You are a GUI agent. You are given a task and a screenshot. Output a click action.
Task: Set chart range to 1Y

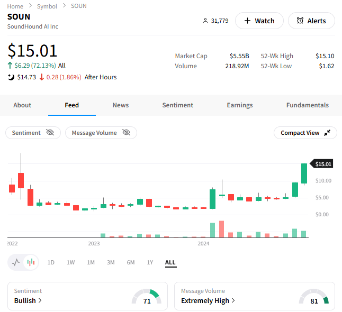tap(150, 262)
